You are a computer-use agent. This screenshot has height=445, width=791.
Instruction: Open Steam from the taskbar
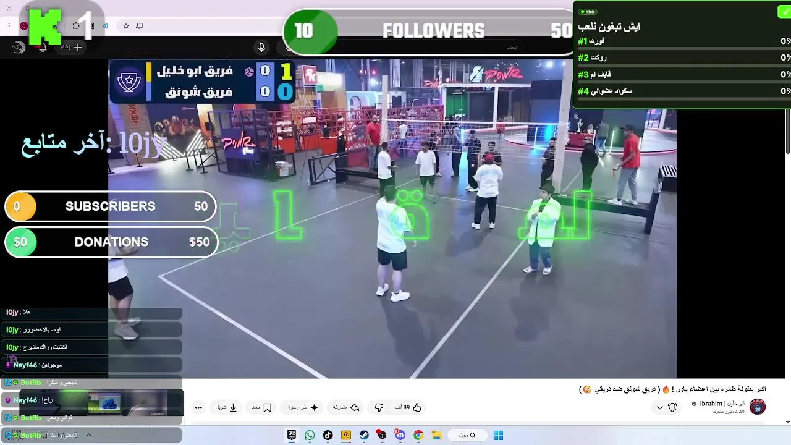pyautogui.click(x=364, y=435)
